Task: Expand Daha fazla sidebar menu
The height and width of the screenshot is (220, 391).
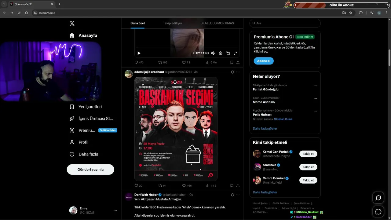Action: 84,154
